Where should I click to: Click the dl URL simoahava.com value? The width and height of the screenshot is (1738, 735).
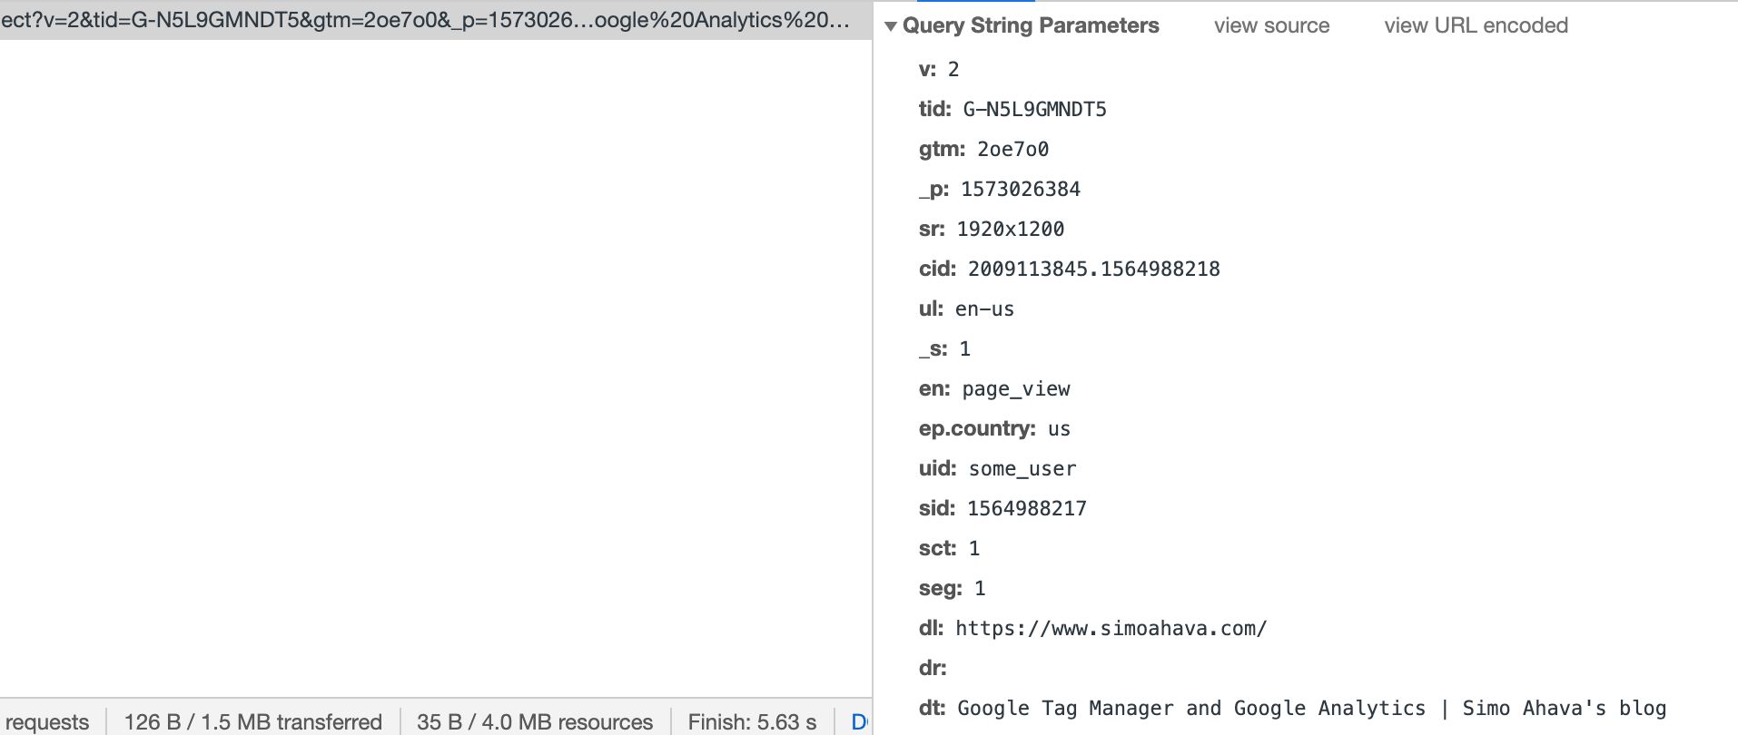tap(1111, 629)
